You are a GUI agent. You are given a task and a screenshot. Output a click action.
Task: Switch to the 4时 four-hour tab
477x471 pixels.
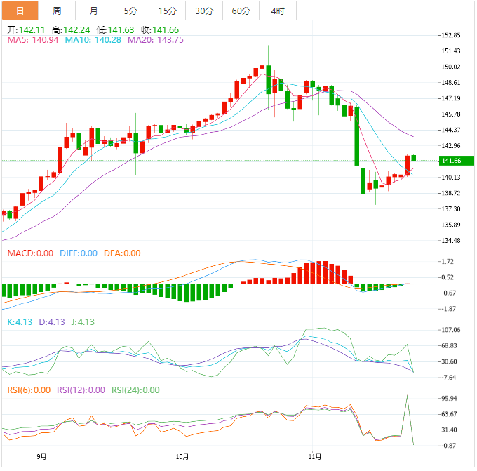click(x=277, y=11)
